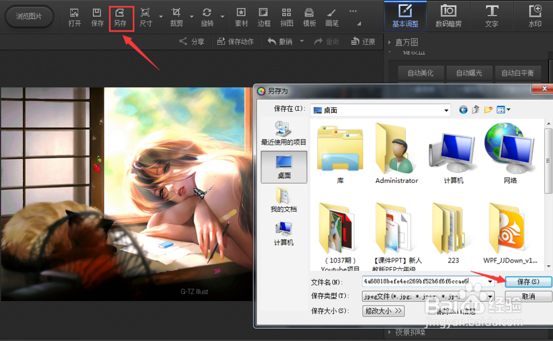Screen dimensions: 553x341
Task: Open the 裁剪 dropdown arrow
Action: (191, 17)
